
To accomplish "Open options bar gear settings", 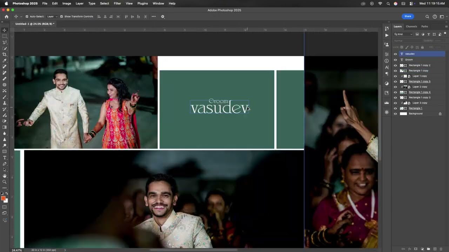I will (x=163, y=16).
